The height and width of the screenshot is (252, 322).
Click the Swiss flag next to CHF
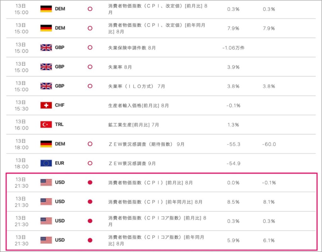pos(46,105)
